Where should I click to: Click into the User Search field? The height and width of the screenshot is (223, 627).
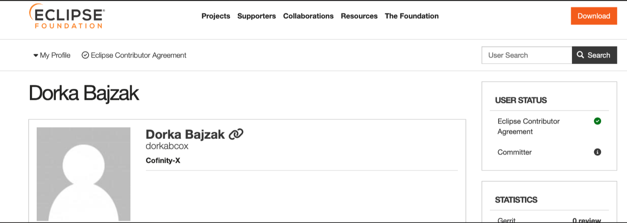[526, 55]
